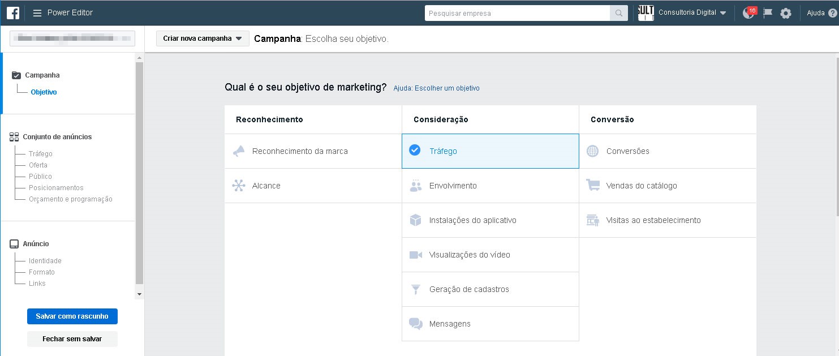Choose Visualizações do vídeo objective
This screenshot has width=839, height=356.
(x=491, y=255)
